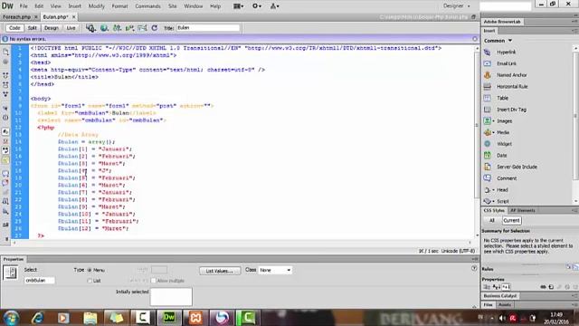The height and width of the screenshot is (326, 579).
Task: Click the select name field cmbBulan
Action: click(x=40, y=281)
